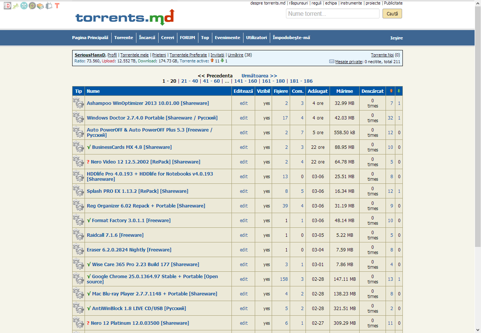Edit the Raidcall 7.1.6 torrent
The image size is (481, 333).
pos(244,235)
